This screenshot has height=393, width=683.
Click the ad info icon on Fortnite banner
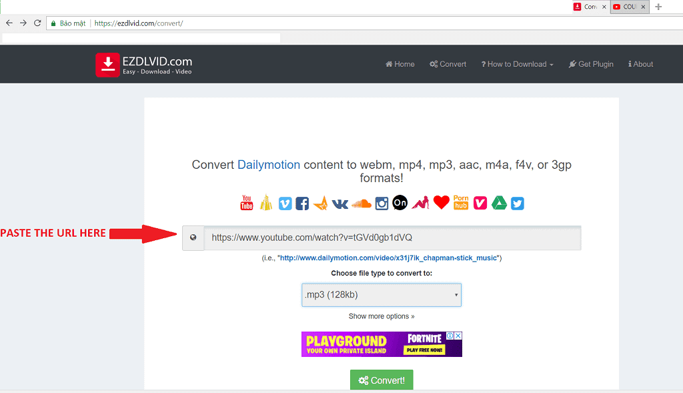[450, 336]
